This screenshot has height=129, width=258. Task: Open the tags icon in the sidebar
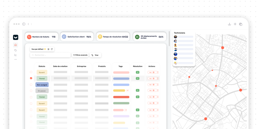[16, 50]
